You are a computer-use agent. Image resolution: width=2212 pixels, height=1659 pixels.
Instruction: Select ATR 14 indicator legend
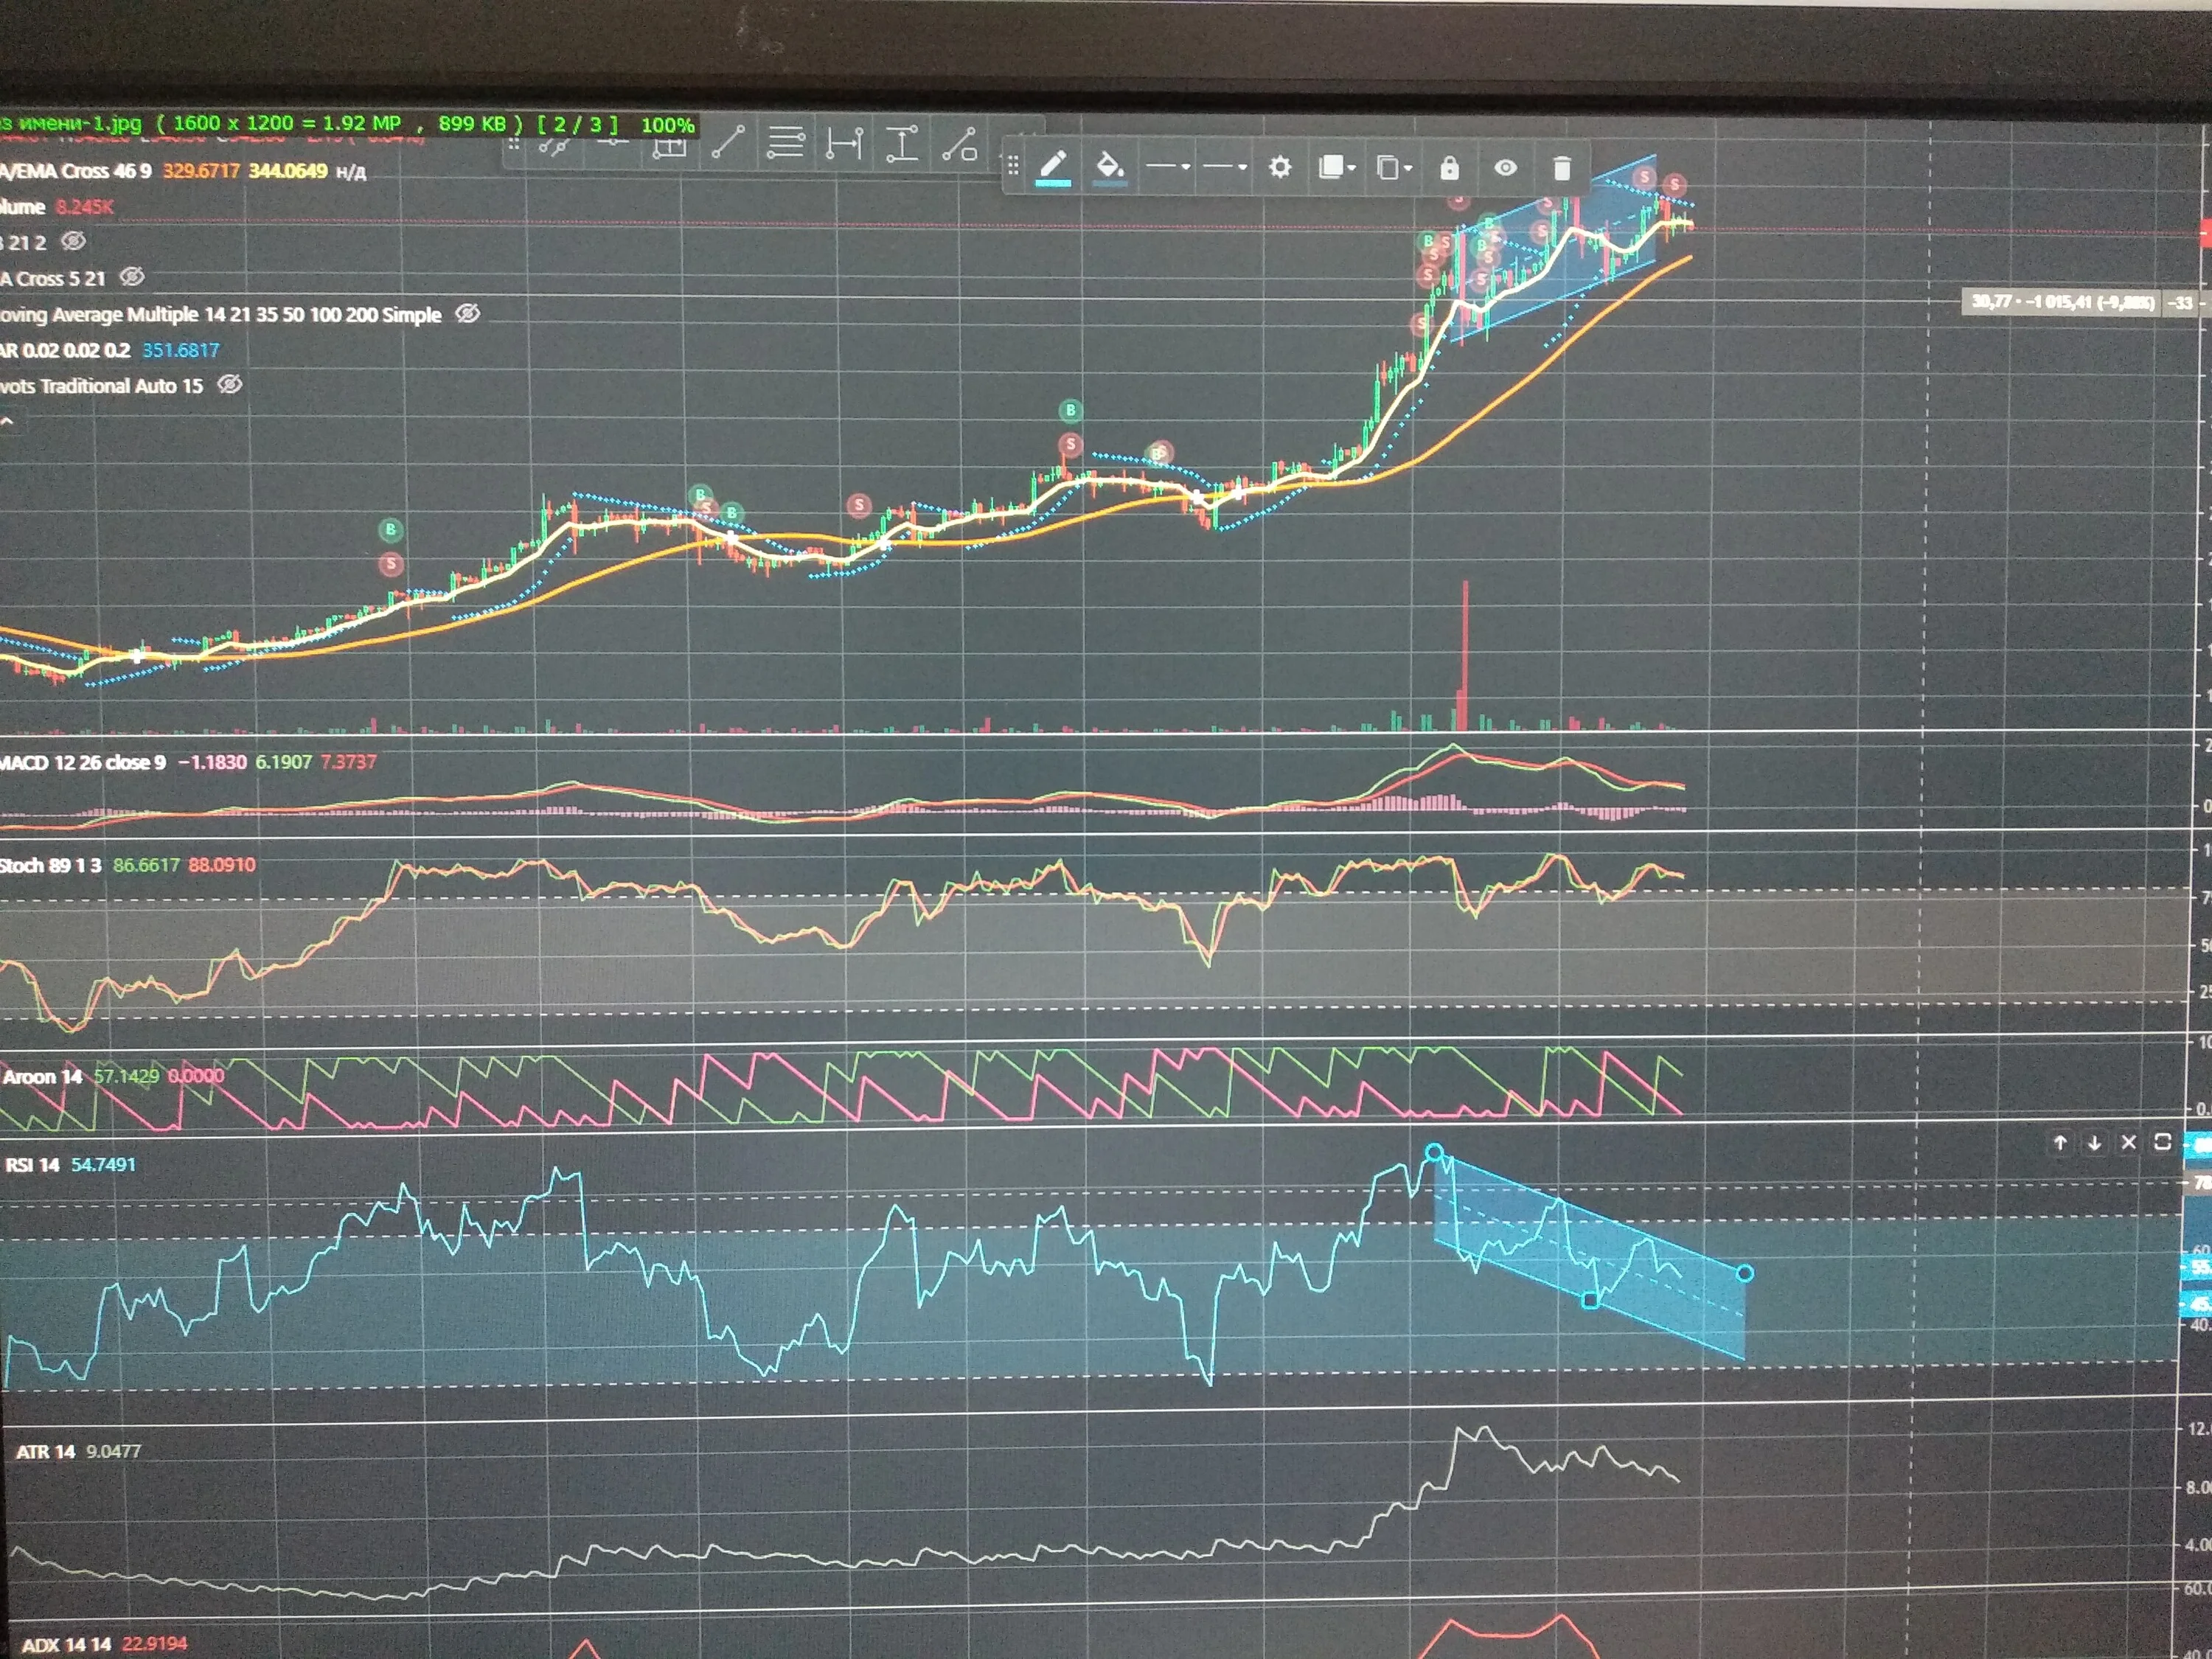click(46, 1451)
